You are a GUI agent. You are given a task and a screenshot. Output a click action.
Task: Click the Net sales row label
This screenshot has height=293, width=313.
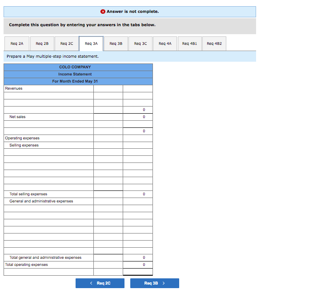point(18,117)
